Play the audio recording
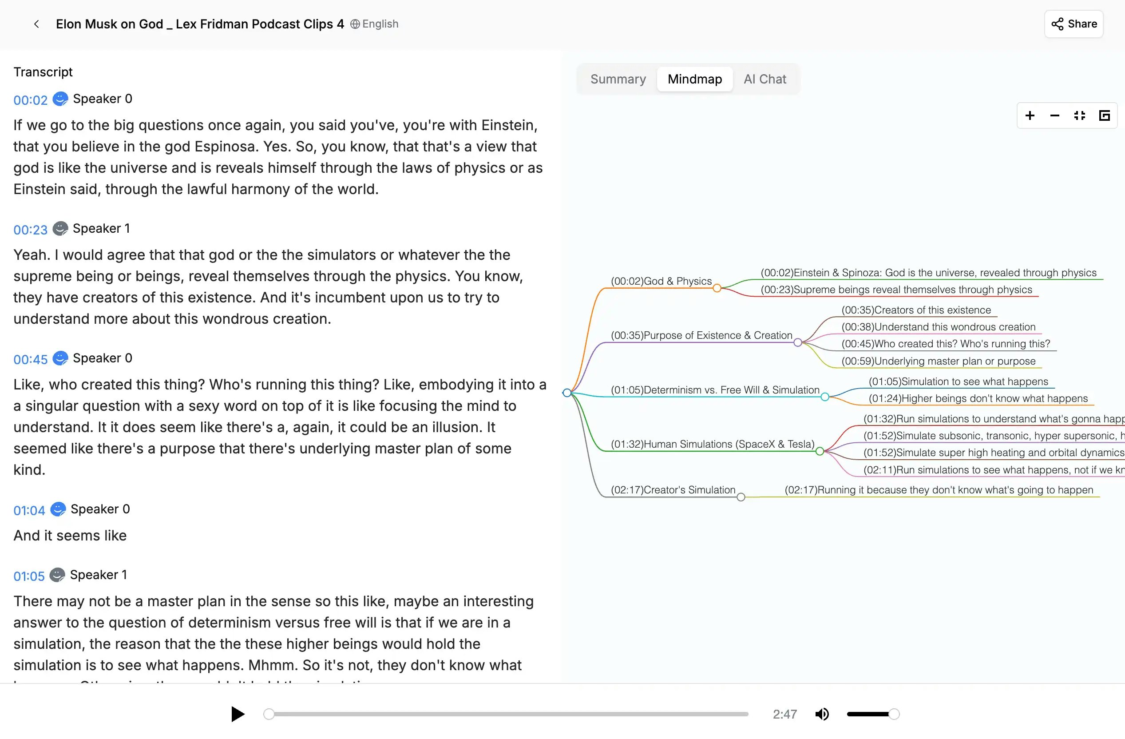Screen dimensions: 1125x739 (237, 714)
